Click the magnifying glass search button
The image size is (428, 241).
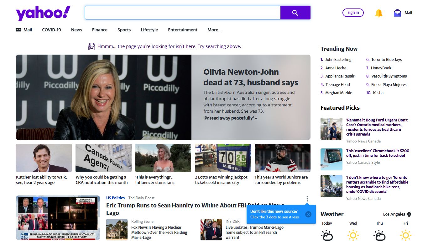(x=295, y=13)
